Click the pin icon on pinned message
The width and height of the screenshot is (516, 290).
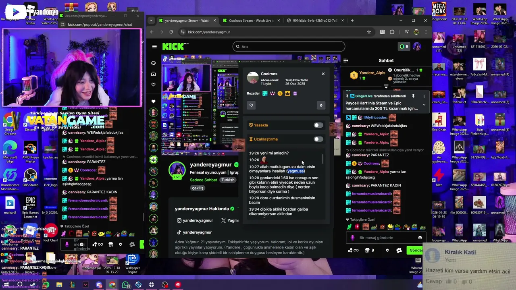click(x=413, y=96)
